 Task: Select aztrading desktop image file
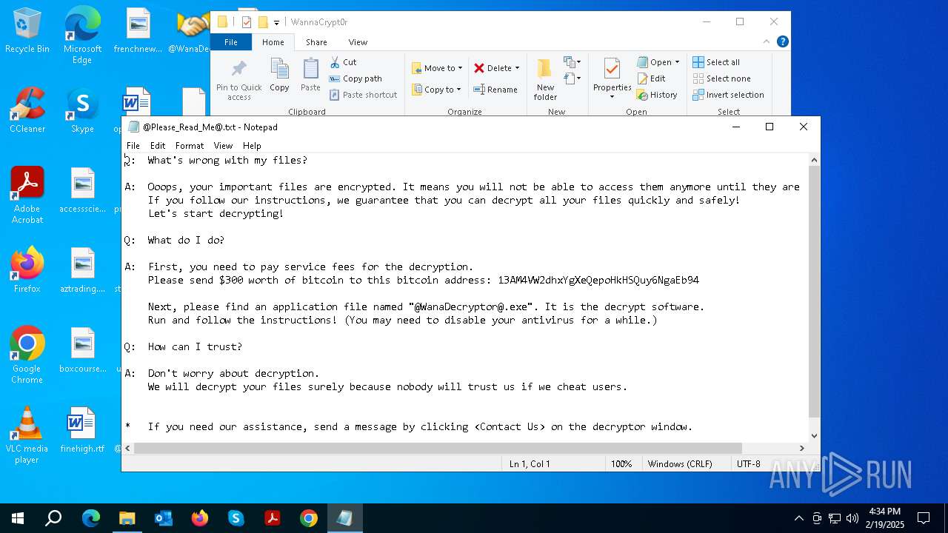[82, 270]
